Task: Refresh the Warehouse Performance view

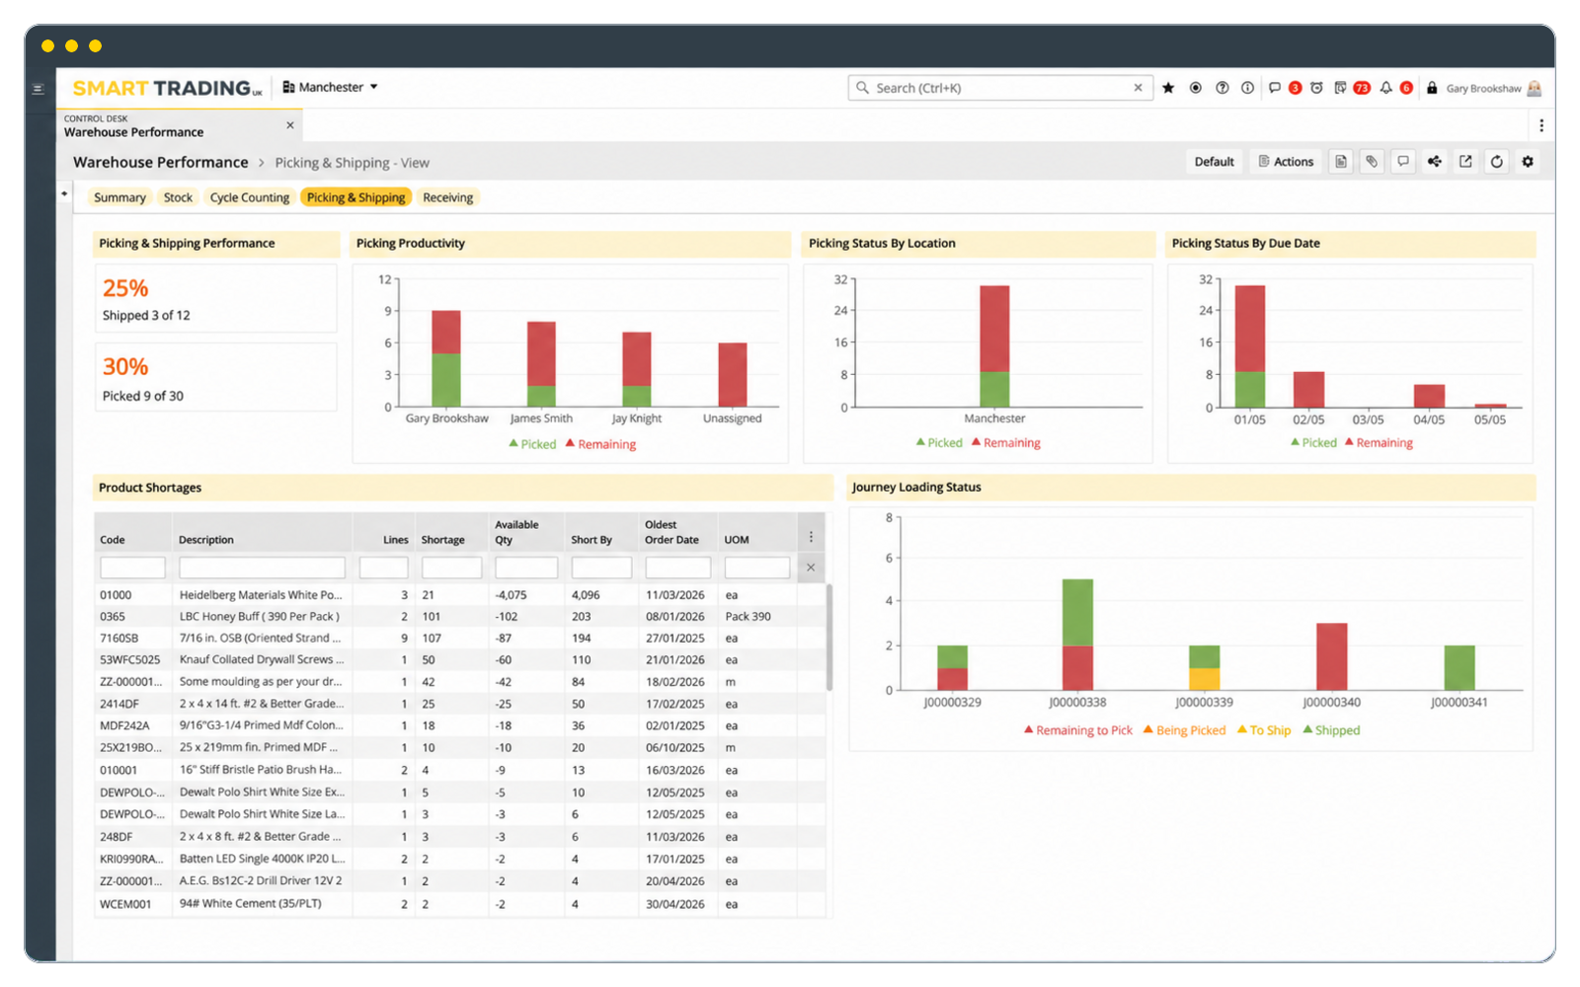Action: (x=1497, y=162)
